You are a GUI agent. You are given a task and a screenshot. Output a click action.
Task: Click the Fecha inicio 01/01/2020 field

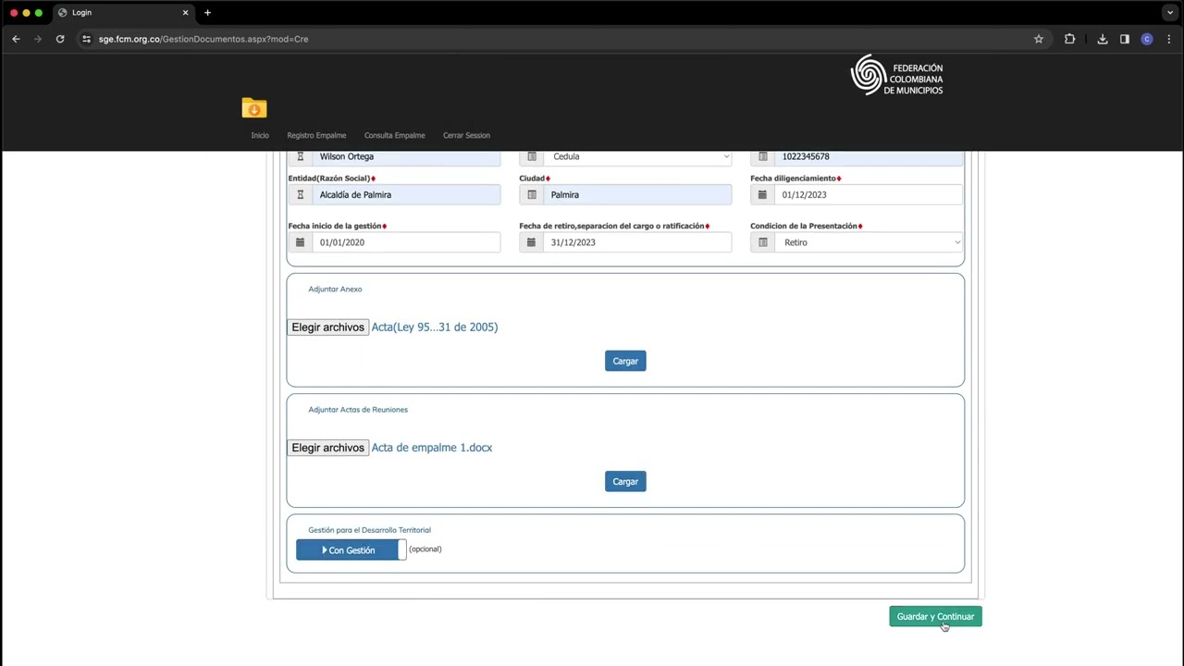pyautogui.click(x=406, y=242)
